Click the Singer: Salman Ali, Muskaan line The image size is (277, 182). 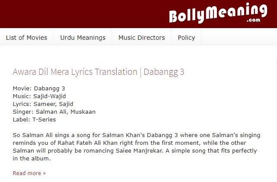tap(54, 112)
